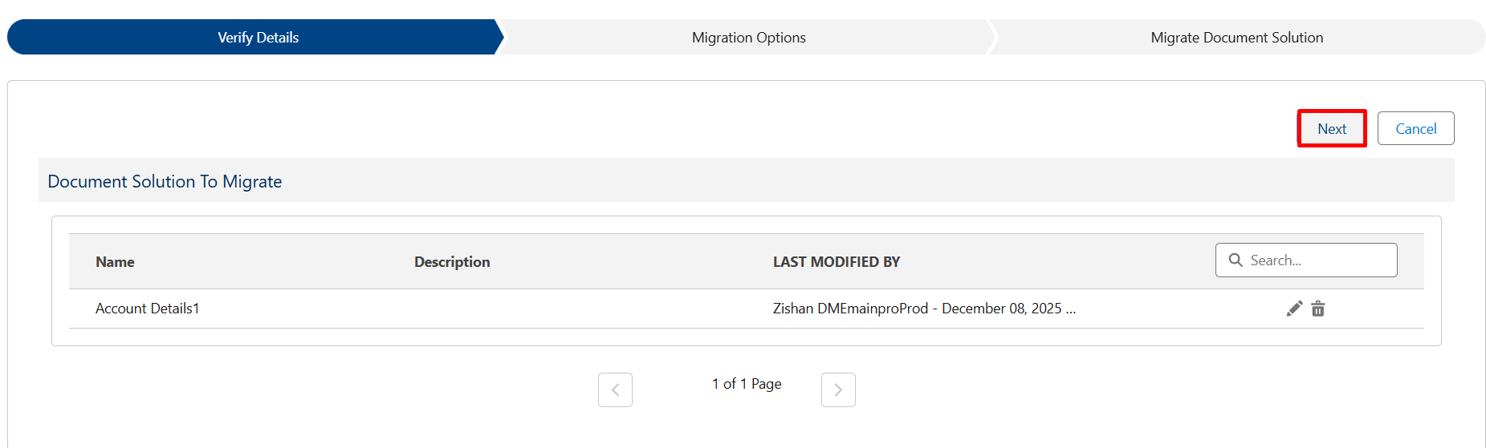Go to previous page with left chevron
Image resolution: width=1486 pixels, height=448 pixels.
tap(615, 389)
